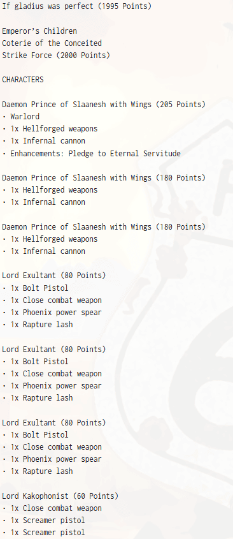Click the first 180 Points Daemon Prince heading
This screenshot has width=233, height=539.
coord(104,178)
